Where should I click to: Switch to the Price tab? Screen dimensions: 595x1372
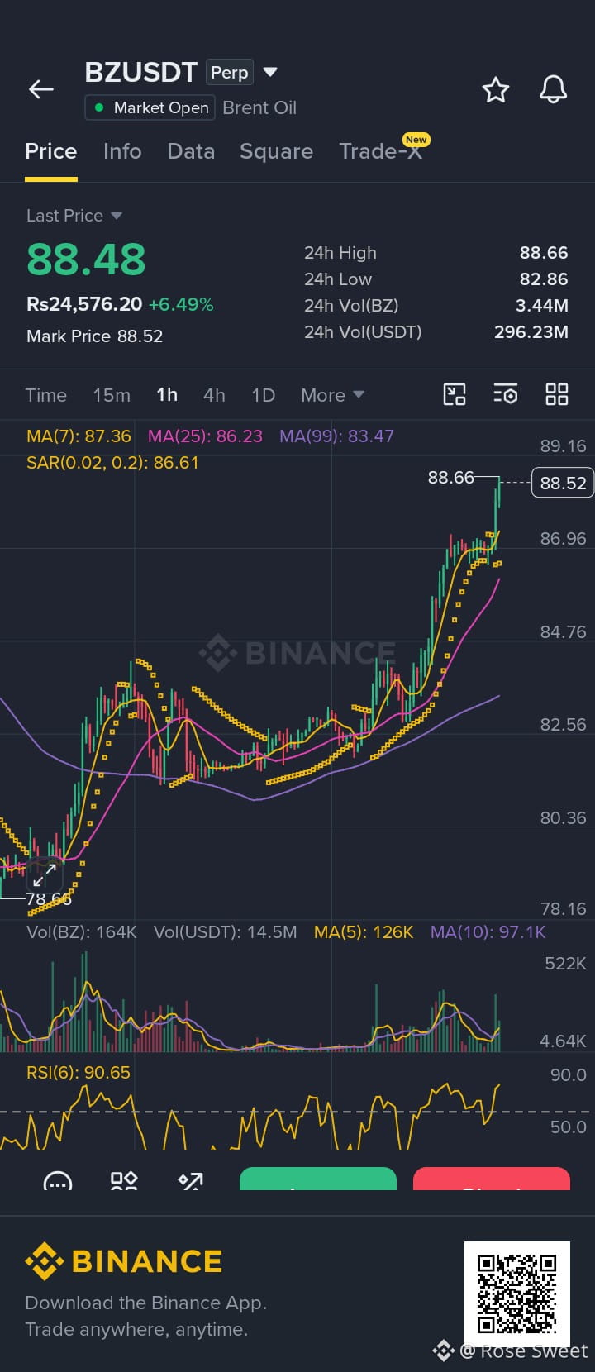[51, 151]
